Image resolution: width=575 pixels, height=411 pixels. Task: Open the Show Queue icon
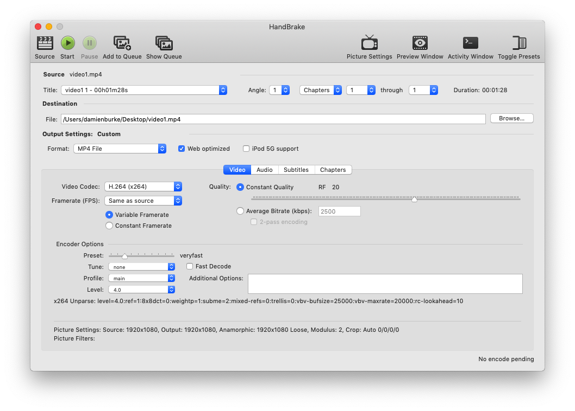[164, 43]
